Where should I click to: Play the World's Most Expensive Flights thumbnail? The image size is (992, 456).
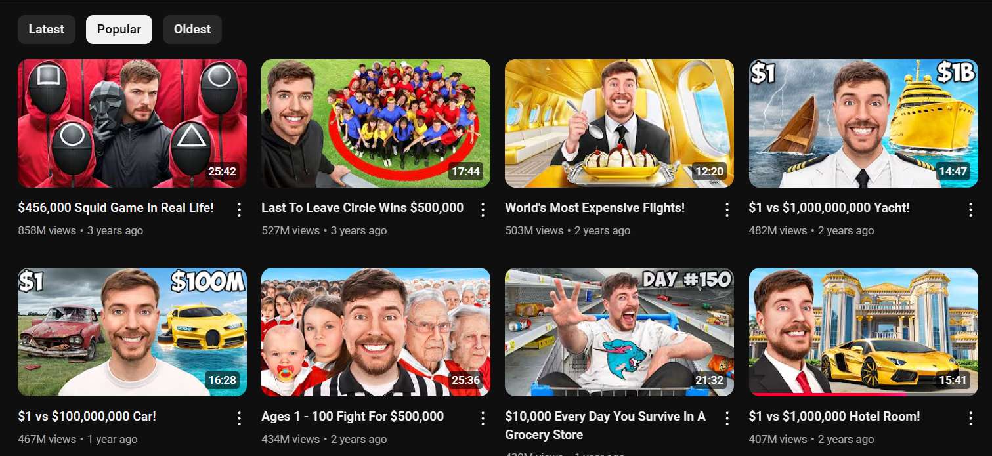point(619,123)
